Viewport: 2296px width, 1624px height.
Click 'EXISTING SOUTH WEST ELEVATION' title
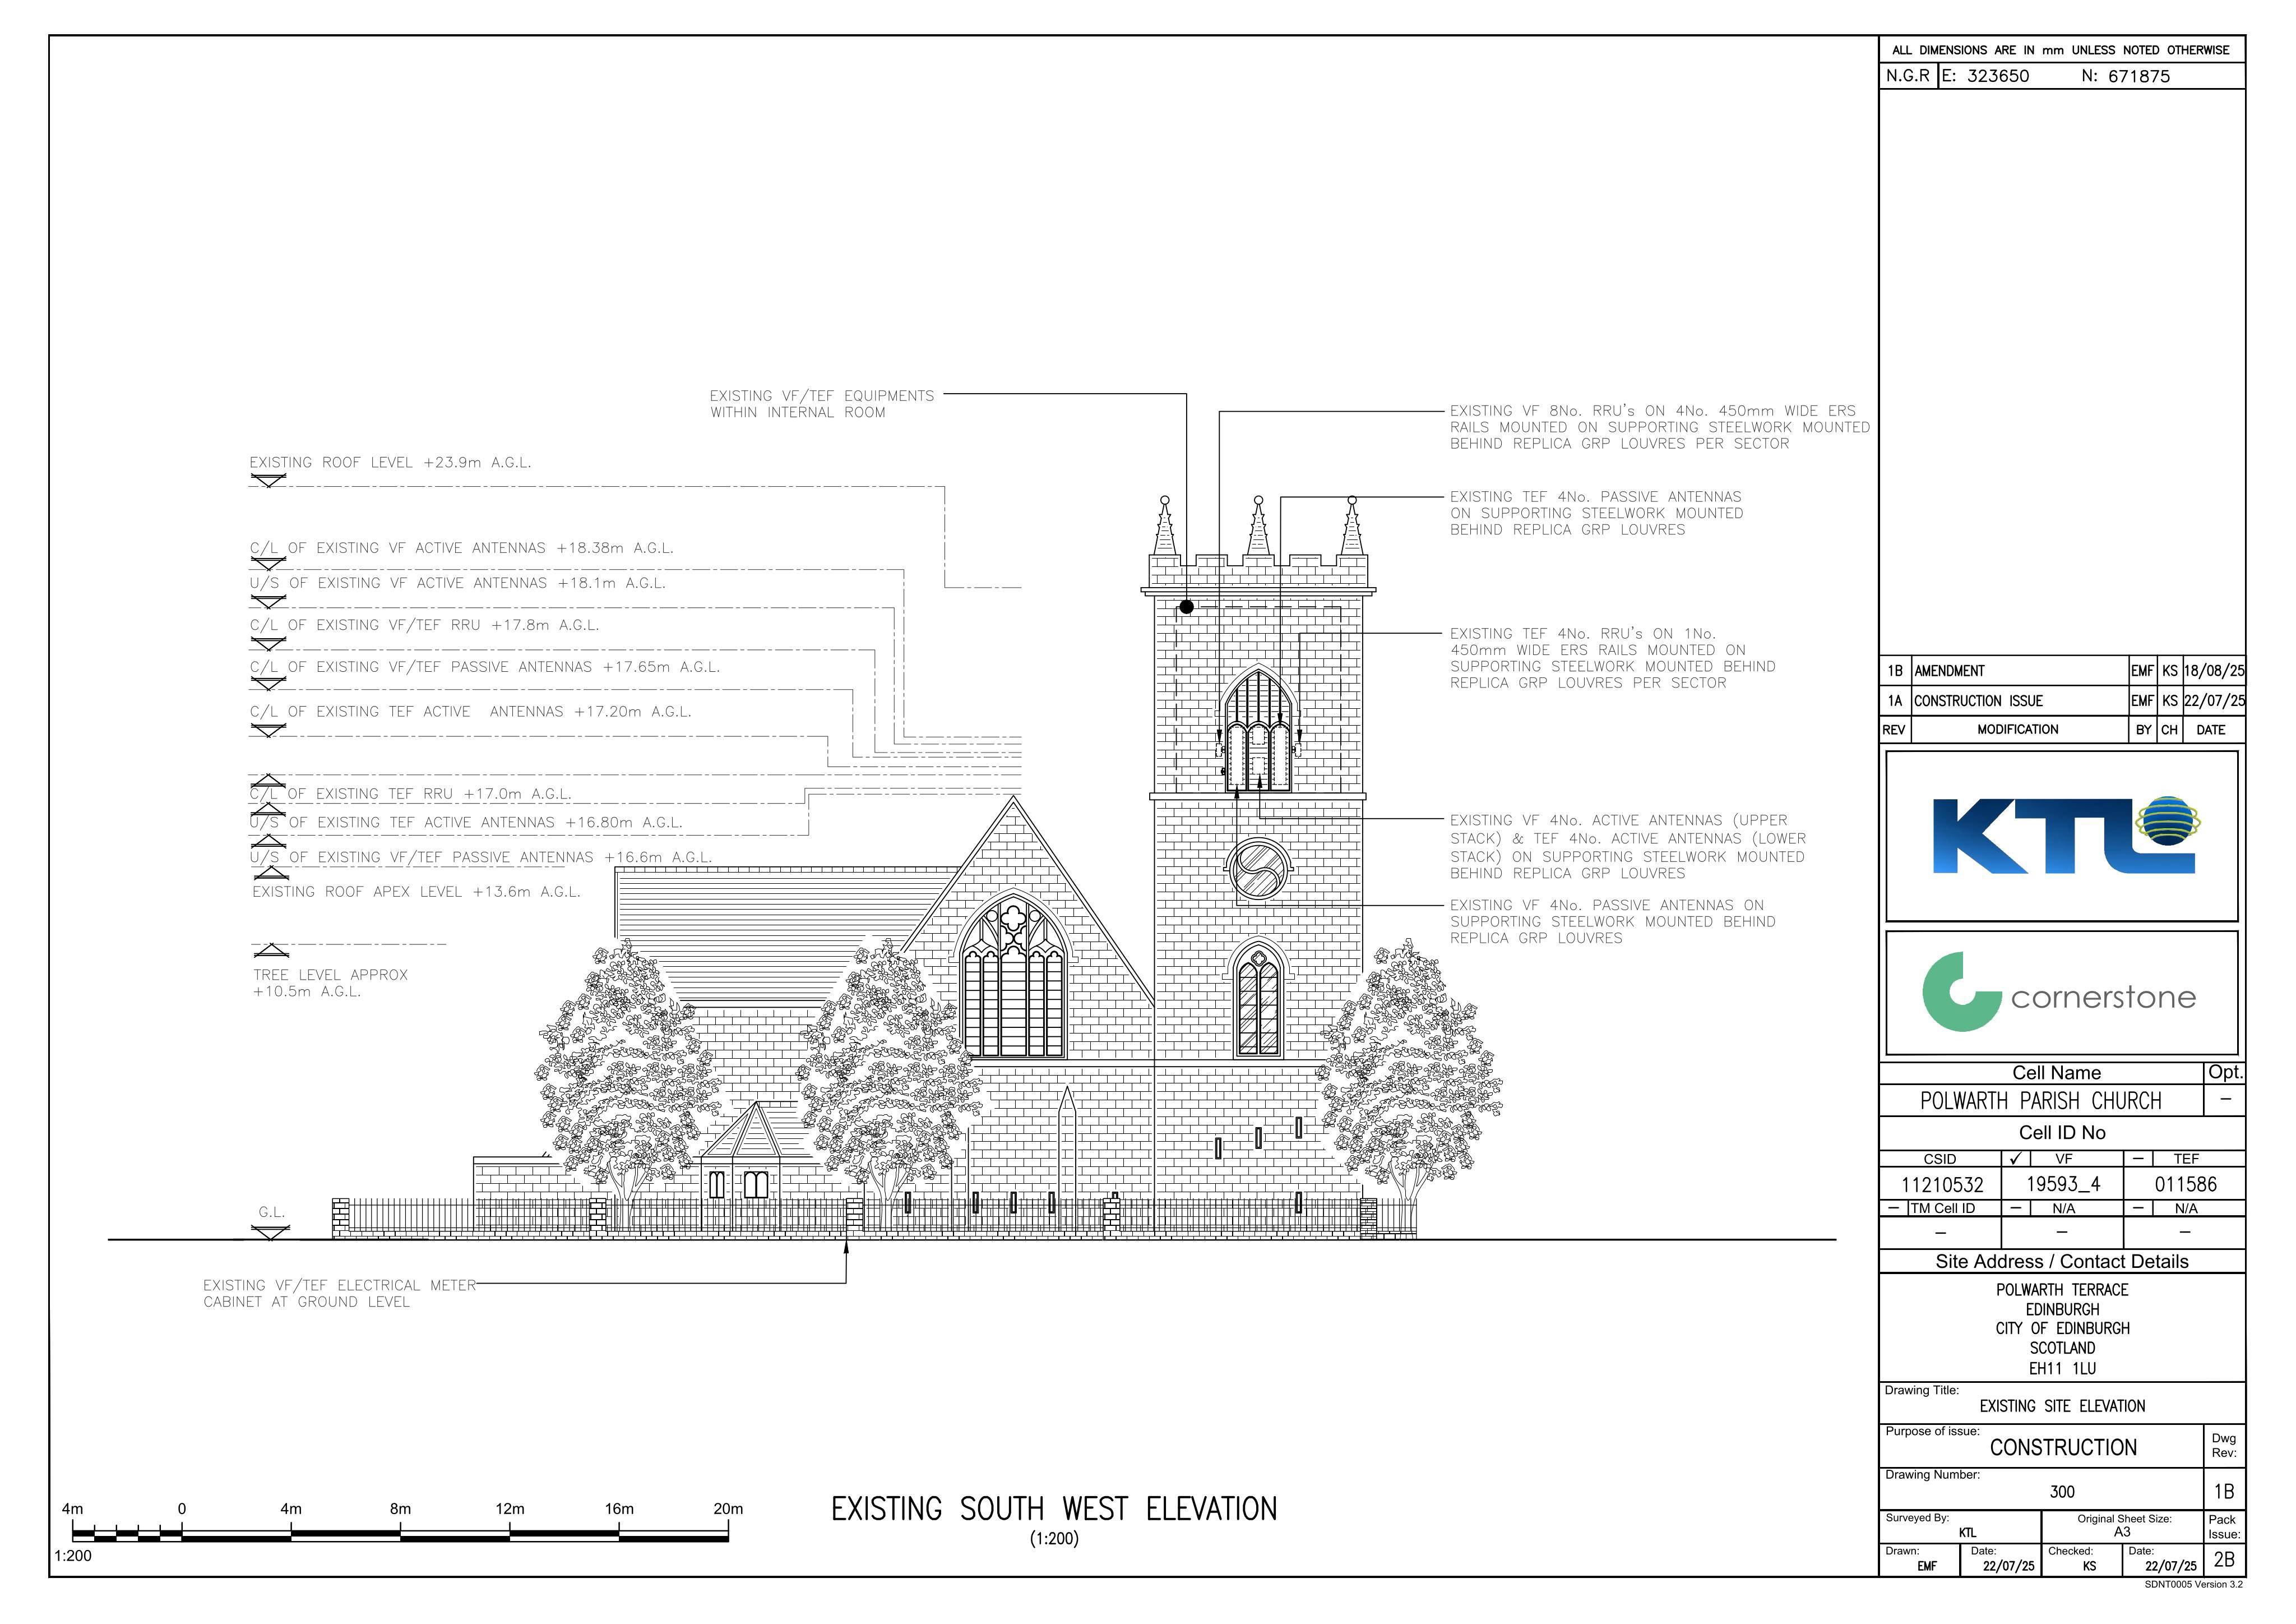click(x=1054, y=1509)
